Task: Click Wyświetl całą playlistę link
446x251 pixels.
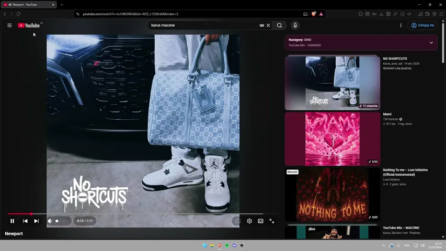Action: (x=397, y=69)
